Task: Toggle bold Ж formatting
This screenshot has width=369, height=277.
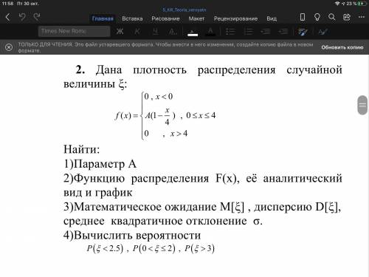Action: (x=120, y=31)
